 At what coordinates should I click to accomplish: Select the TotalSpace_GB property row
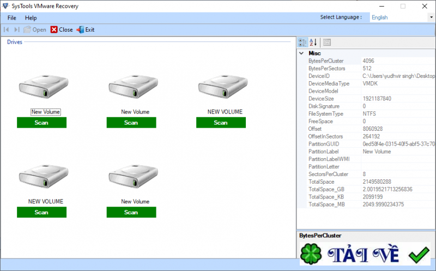pos(370,189)
